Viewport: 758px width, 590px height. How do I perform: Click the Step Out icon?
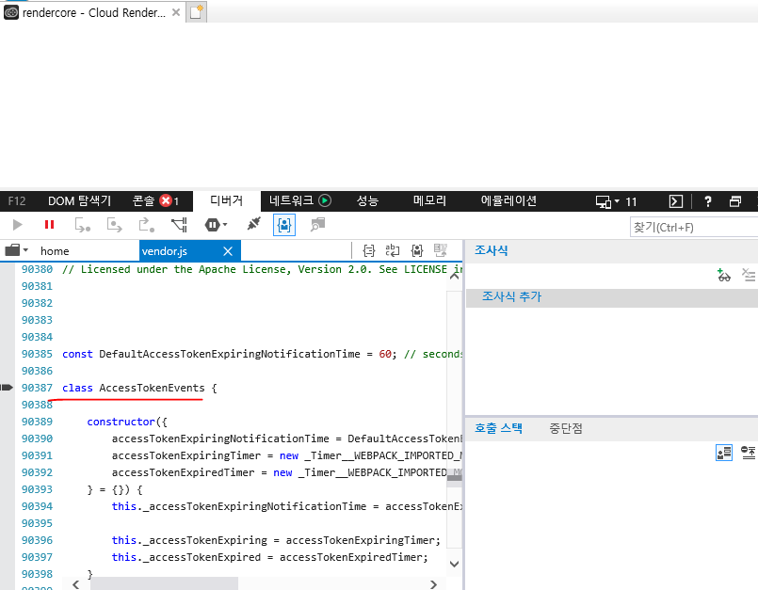pos(146,225)
